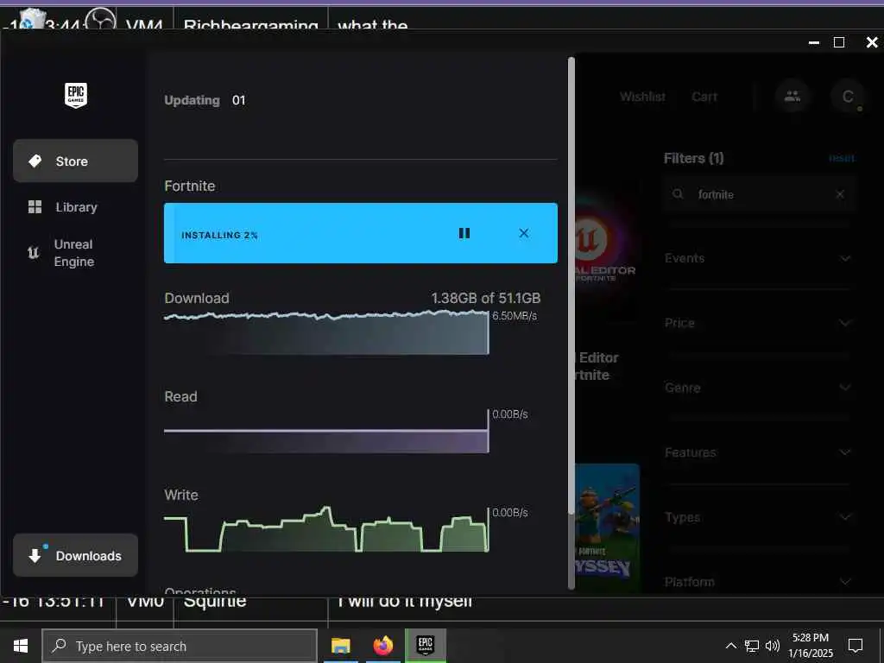Open File Explorer from the taskbar
This screenshot has height=663, width=884.
pyautogui.click(x=340, y=646)
